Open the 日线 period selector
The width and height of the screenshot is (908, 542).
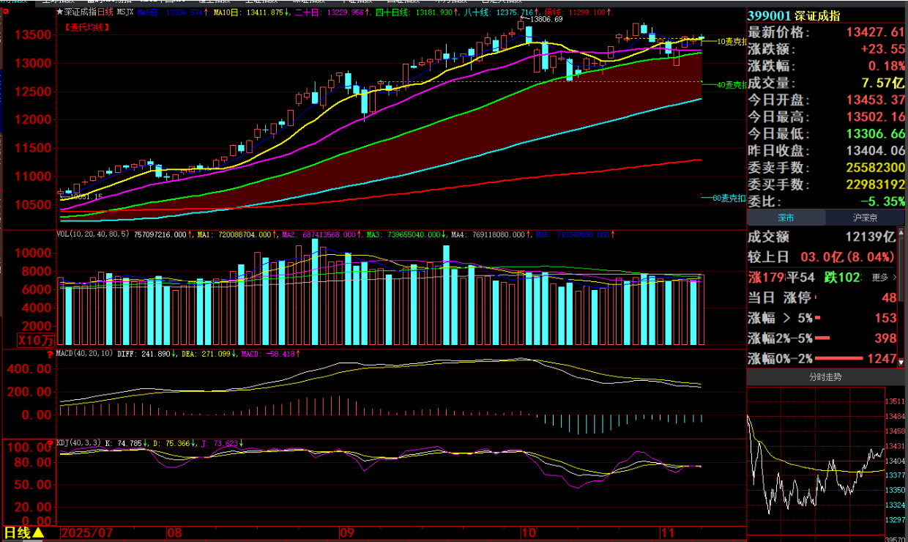point(18,533)
